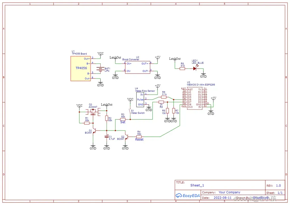Click capacitor C1 4.7uF symbol
The width and height of the screenshot is (290, 205).
point(106,136)
